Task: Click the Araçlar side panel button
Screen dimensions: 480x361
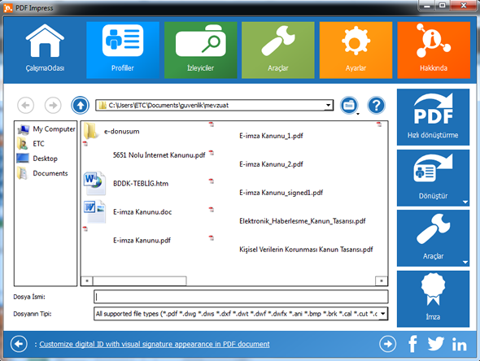Action: 433,238
